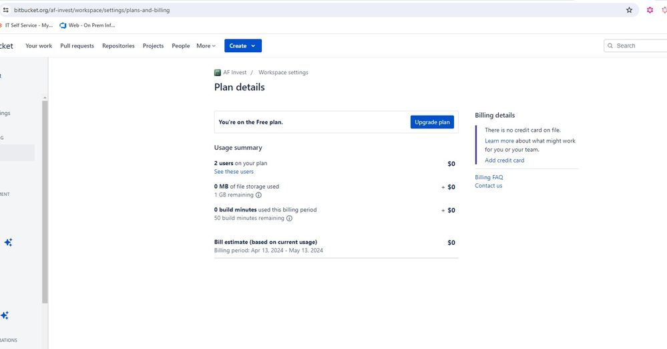Go to Your work

pos(39,45)
